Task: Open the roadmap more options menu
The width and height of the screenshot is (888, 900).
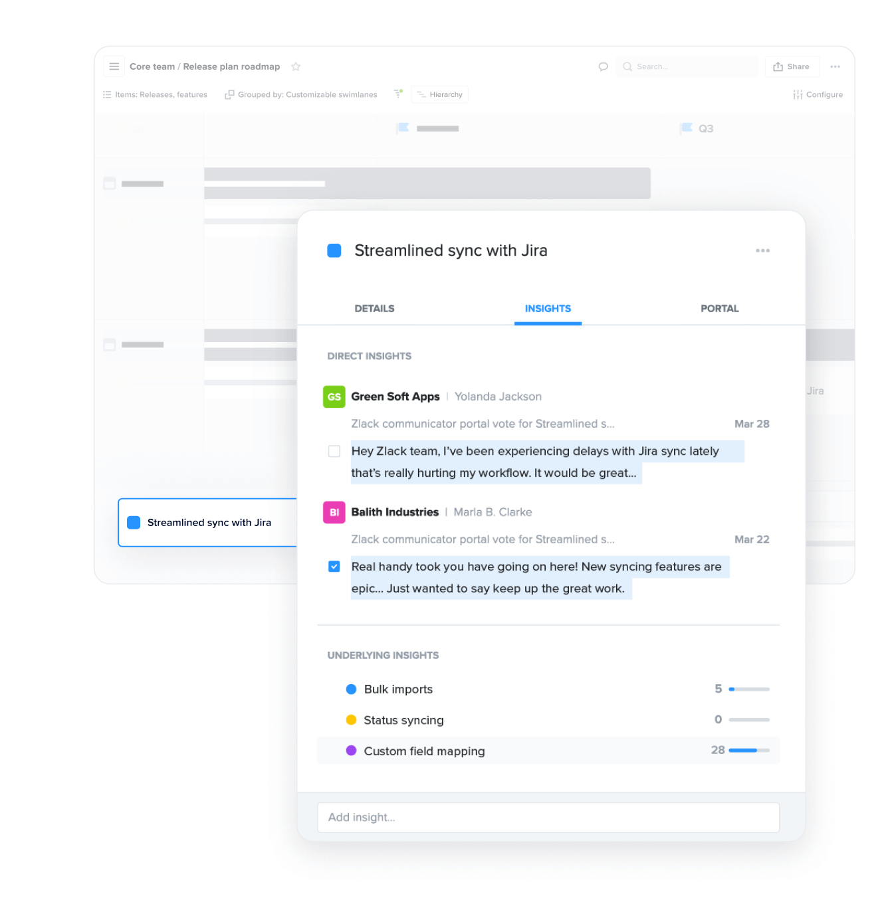Action: (835, 66)
